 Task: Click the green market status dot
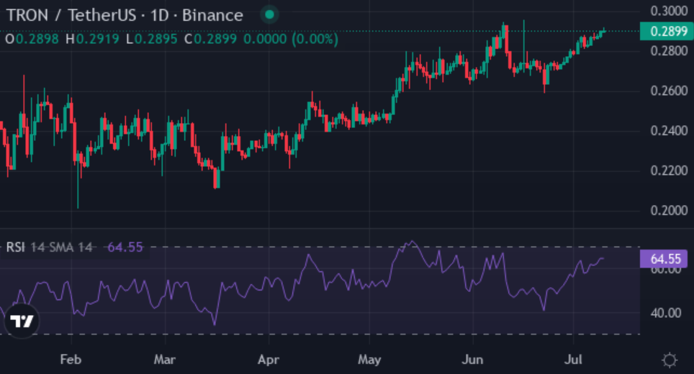[269, 15]
